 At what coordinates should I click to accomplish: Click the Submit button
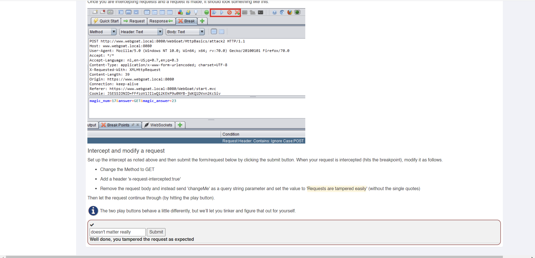click(x=156, y=232)
